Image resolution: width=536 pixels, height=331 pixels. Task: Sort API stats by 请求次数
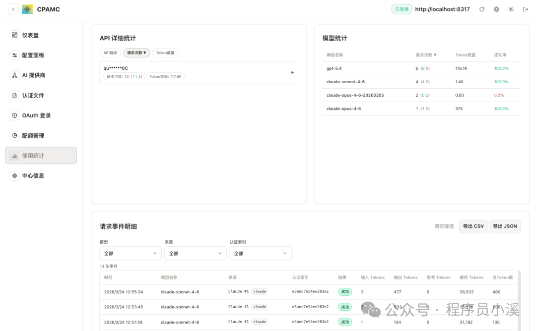click(136, 53)
